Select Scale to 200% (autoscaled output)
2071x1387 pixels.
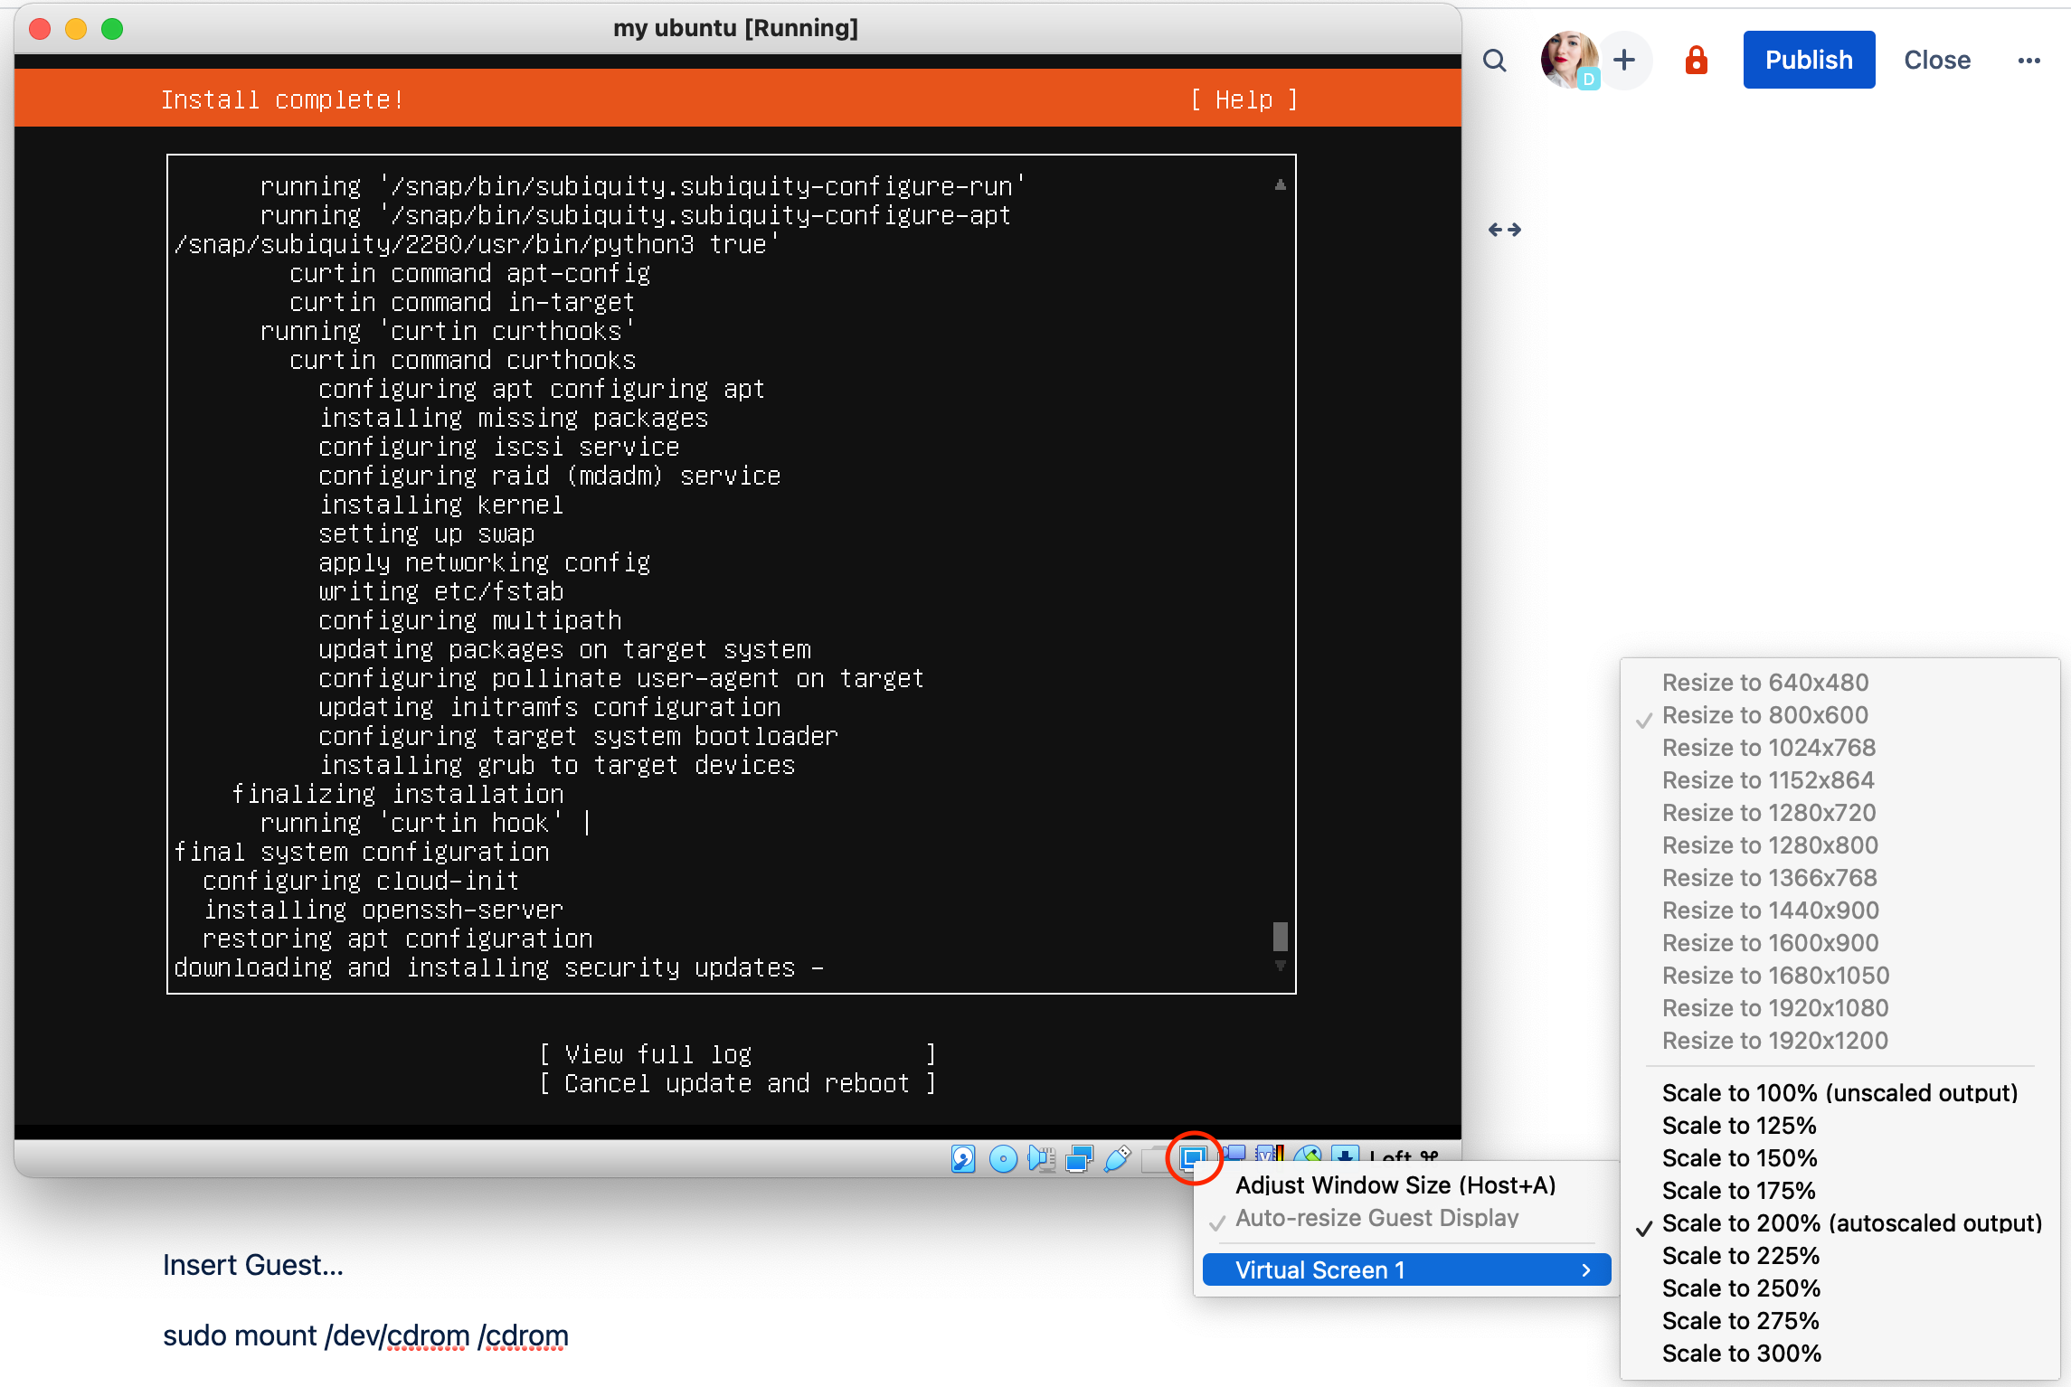1851,1223
